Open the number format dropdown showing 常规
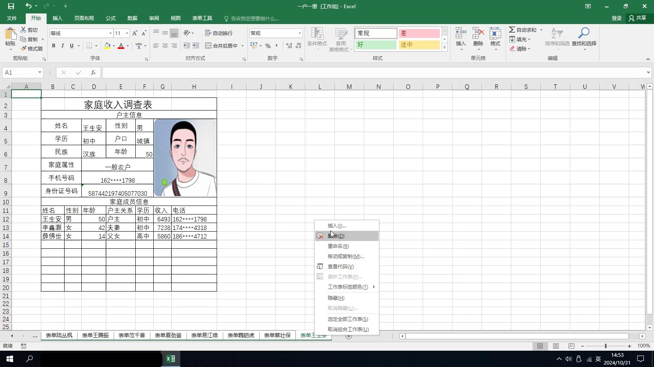 coord(300,33)
